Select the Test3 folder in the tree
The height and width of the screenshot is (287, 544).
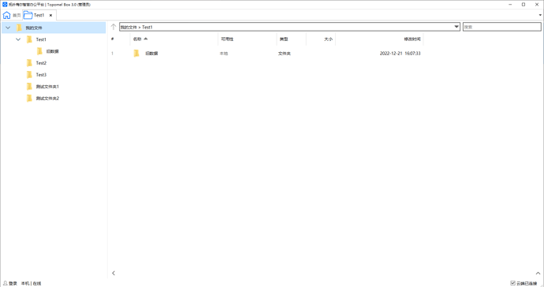point(41,75)
